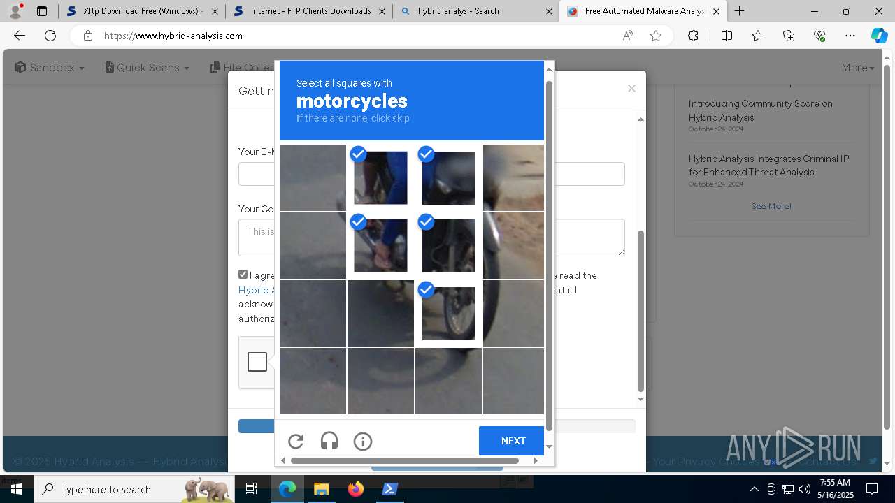Open Criminal IP integration article
Screen dimensions: 895x503
(x=768, y=165)
